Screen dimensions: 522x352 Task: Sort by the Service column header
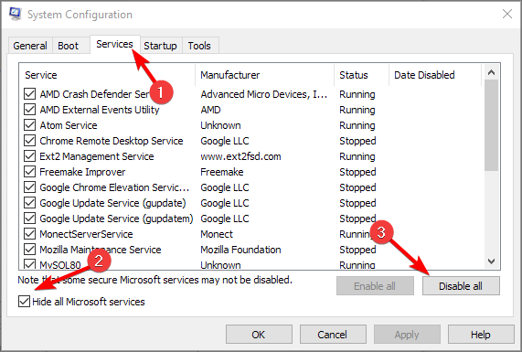[x=107, y=75]
